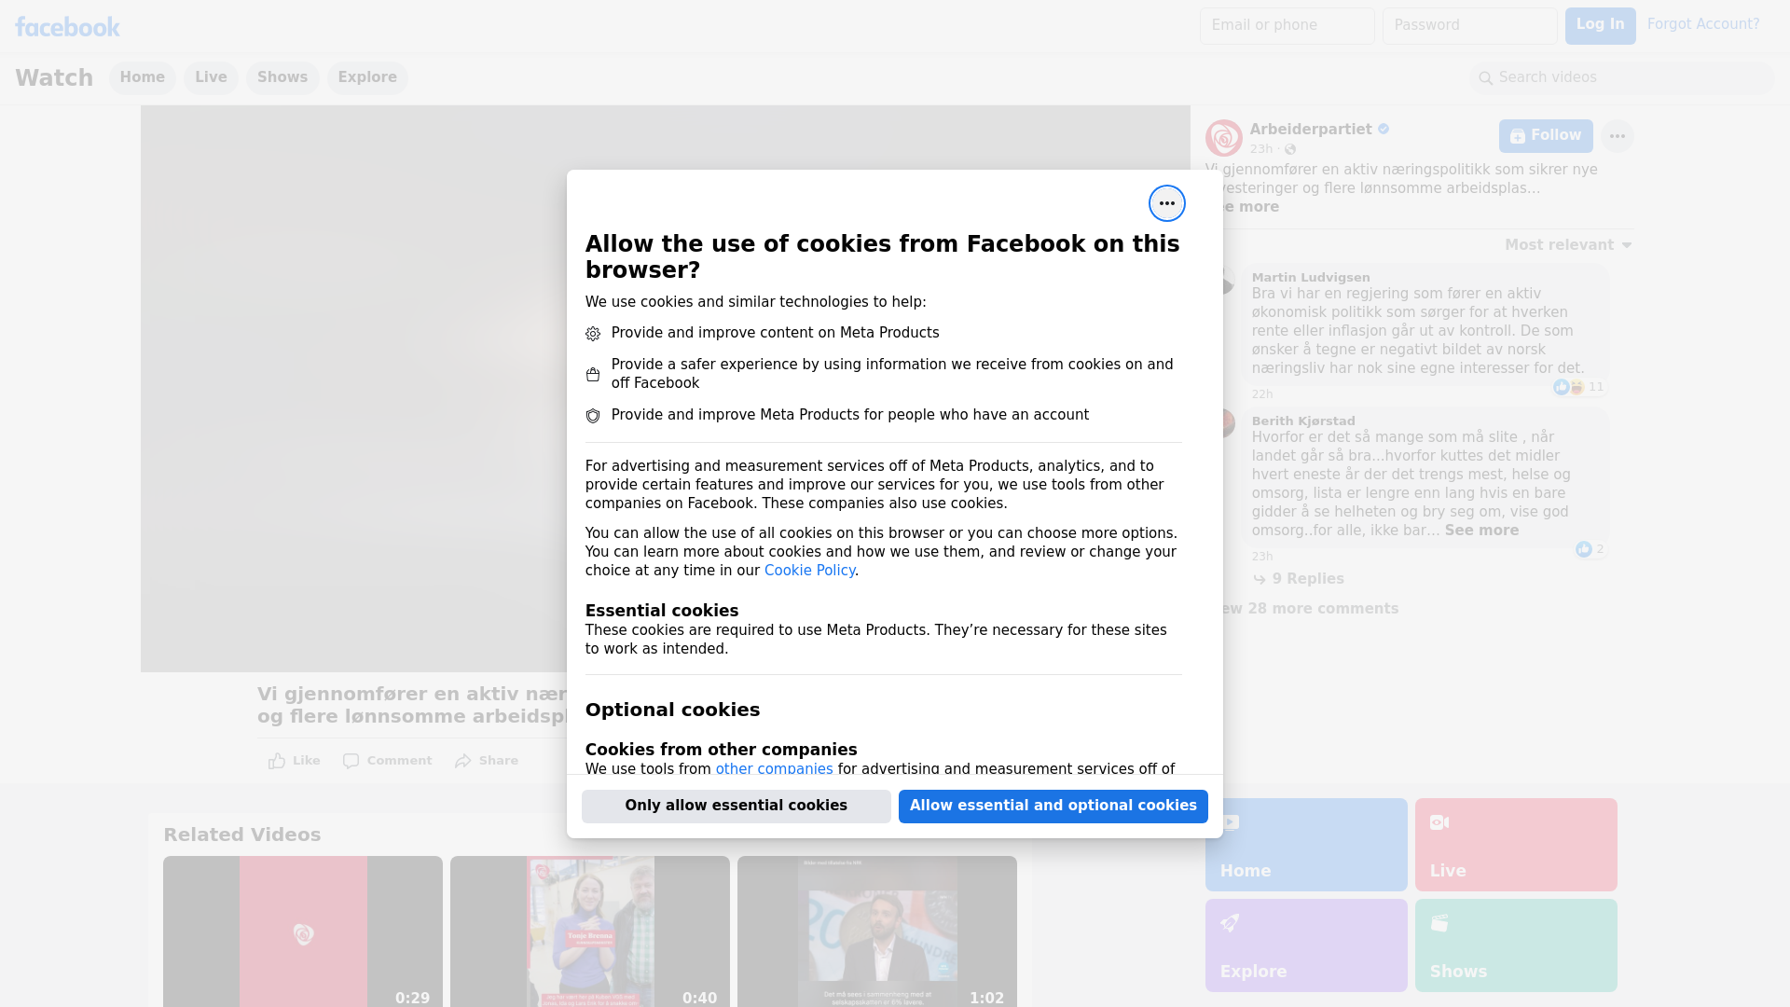Screen dimensions: 1790x1007
Task: Open Arbeiderpartiet page name link
Action: (x=1310, y=130)
